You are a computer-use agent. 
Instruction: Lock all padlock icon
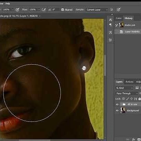139,99
